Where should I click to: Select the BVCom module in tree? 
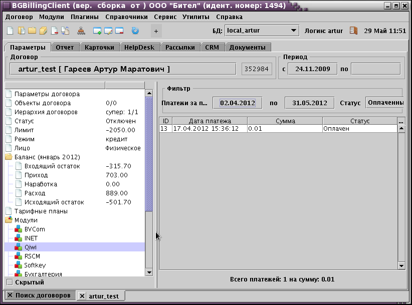click(35, 229)
